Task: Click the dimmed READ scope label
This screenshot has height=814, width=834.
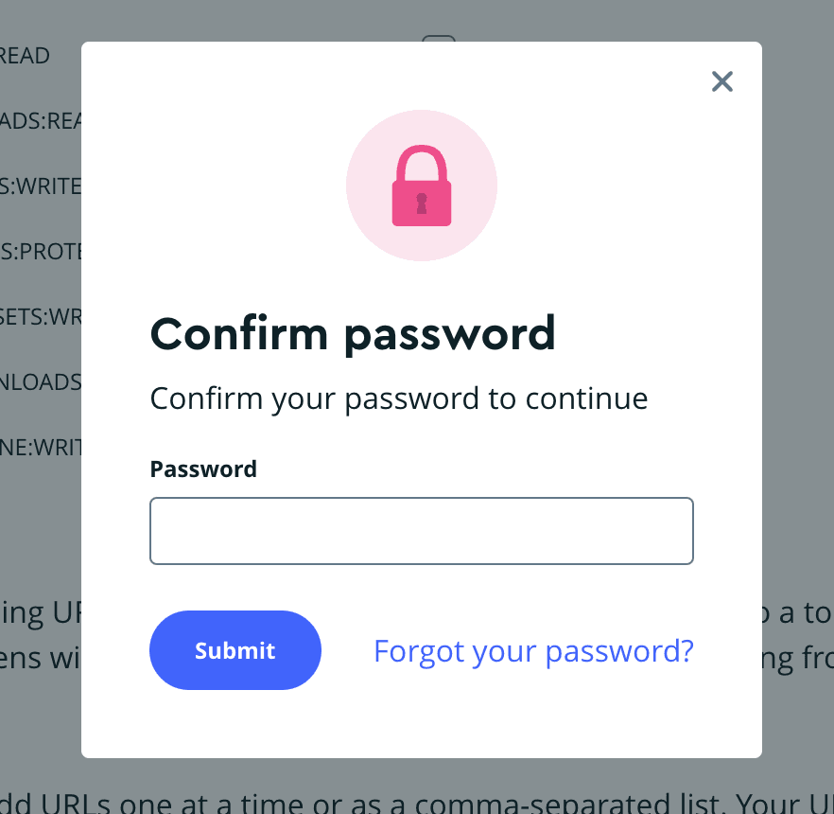Action: (x=25, y=56)
